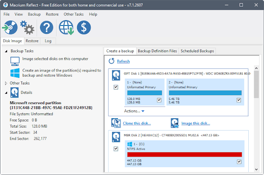Image resolution: width=264 pixels, height=175 pixels.
Task: Select the Create a backup tab
Action: pos(120,51)
